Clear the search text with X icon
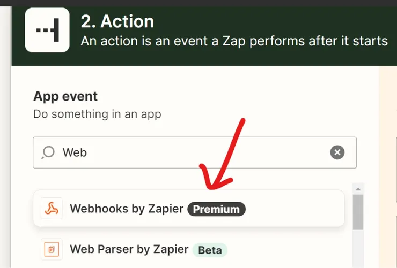397x268 pixels. pyautogui.click(x=337, y=152)
